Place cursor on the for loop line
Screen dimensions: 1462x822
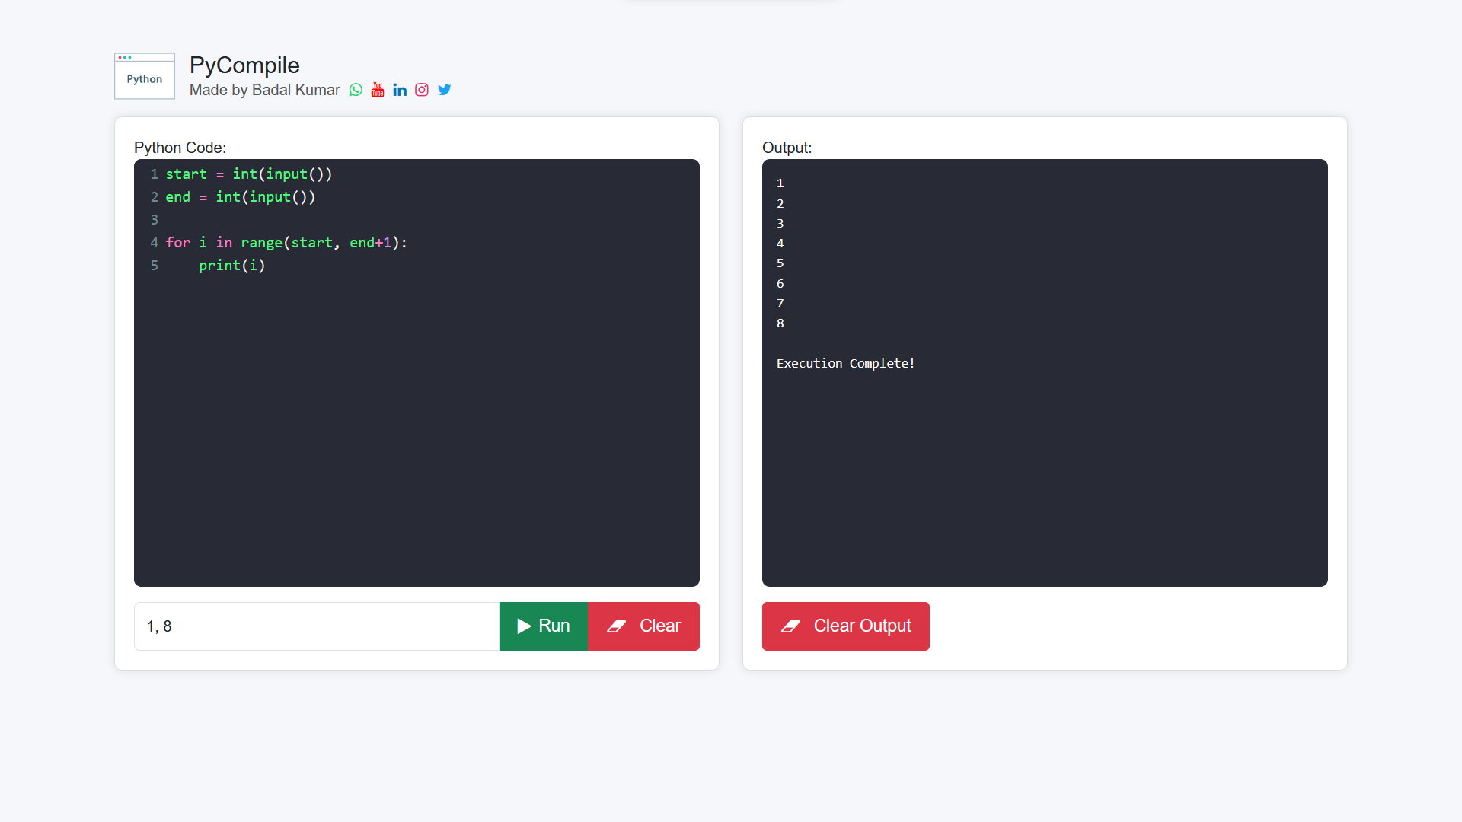point(286,243)
